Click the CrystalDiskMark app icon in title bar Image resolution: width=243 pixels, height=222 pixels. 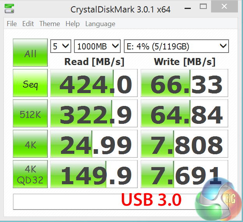(x=9, y=9)
